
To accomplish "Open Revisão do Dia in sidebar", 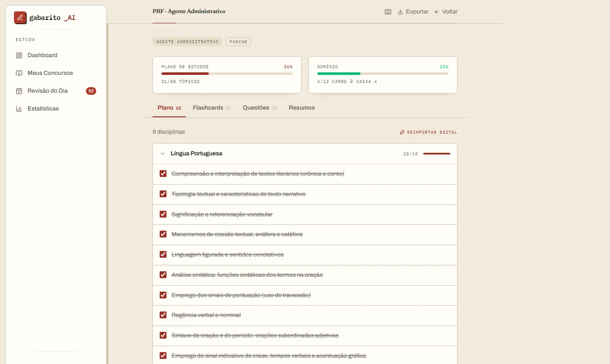I will (x=56, y=91).
